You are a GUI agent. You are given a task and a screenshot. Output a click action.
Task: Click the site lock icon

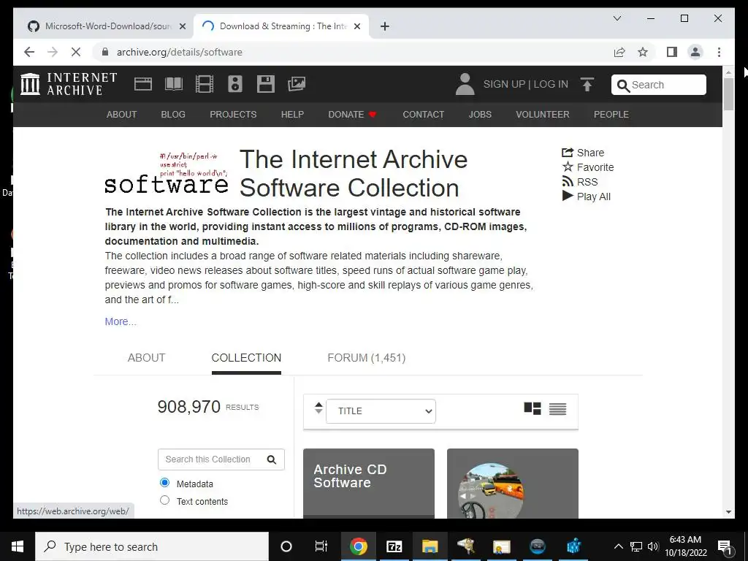(105, 52)
